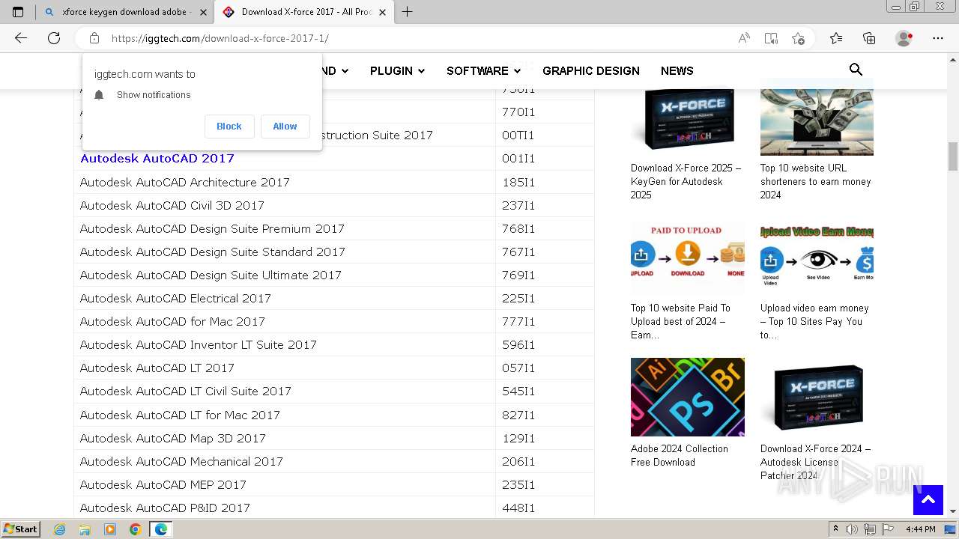Open File Explorer from taskbar
The width and height of the screenshot is (959, 539).
[x=85, y=529]
